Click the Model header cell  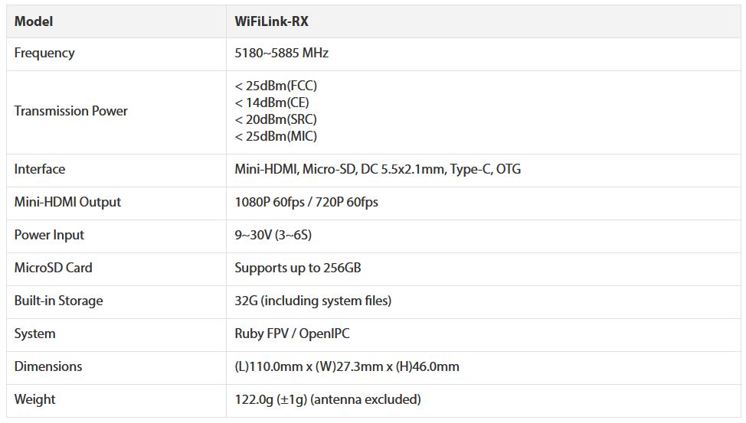point(34,21)
